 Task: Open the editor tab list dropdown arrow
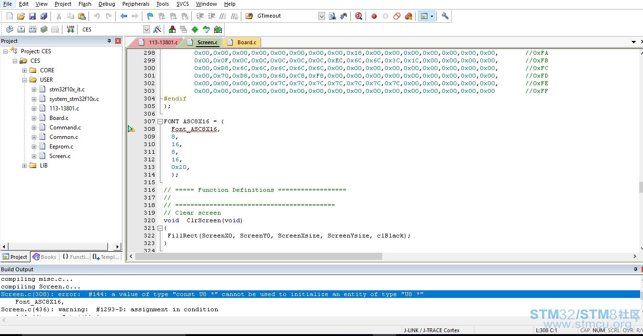633,42
